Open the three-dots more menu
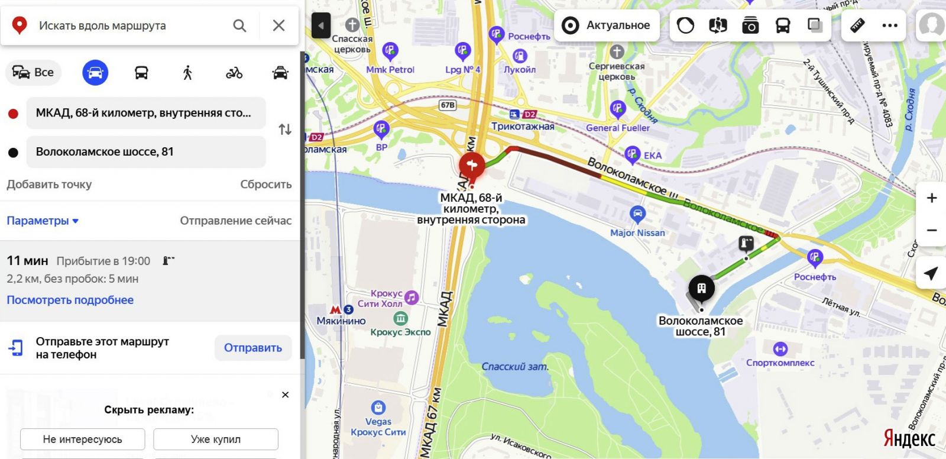Screen dimensions: 946x459 [890, 25]
